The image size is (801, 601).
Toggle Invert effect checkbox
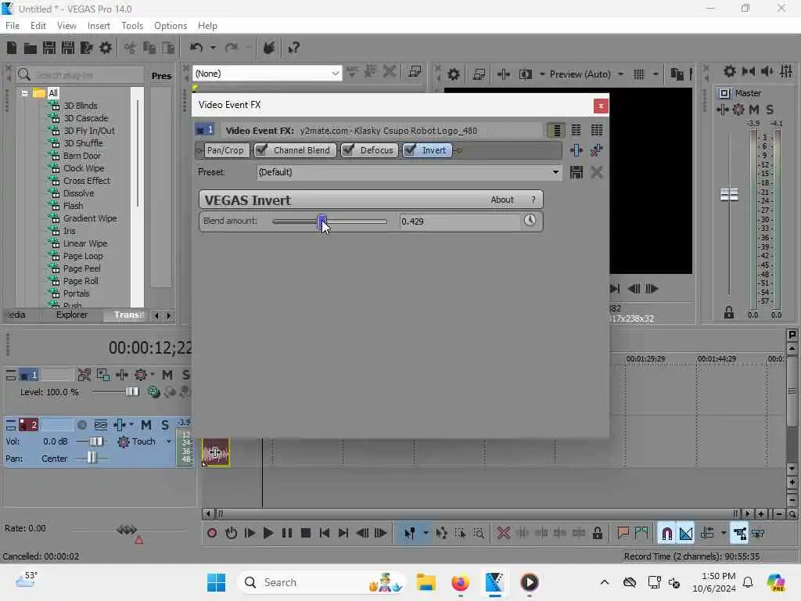click(410, 150)
